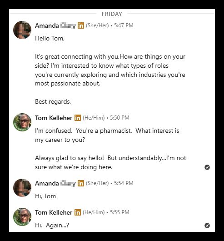This screenshot has width=224, height=241.
Task: Click Amanda's name on the 5:47 PM message
Action: (x=55, y=25)
